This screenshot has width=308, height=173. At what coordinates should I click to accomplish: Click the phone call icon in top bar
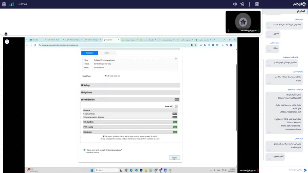pyautogui.click(x=242, y=4)
